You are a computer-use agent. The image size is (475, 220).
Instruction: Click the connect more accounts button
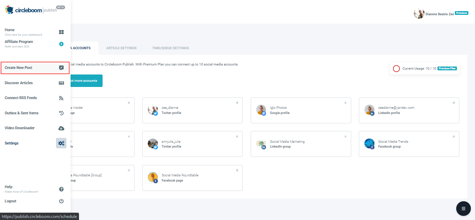[x=87, y=81]
